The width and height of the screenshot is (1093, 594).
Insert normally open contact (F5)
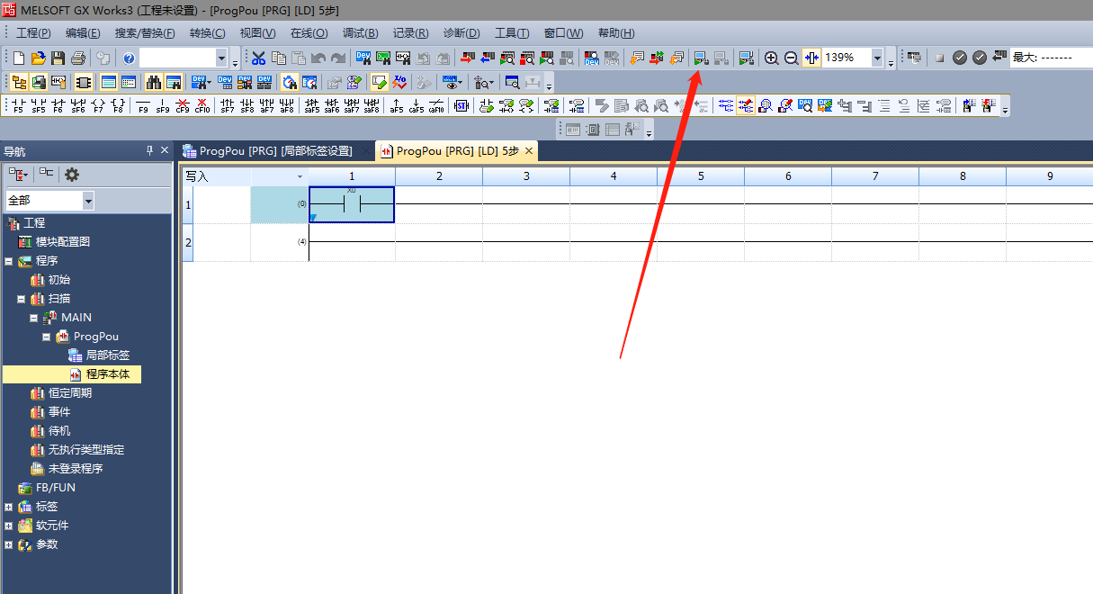coord(17,106)
